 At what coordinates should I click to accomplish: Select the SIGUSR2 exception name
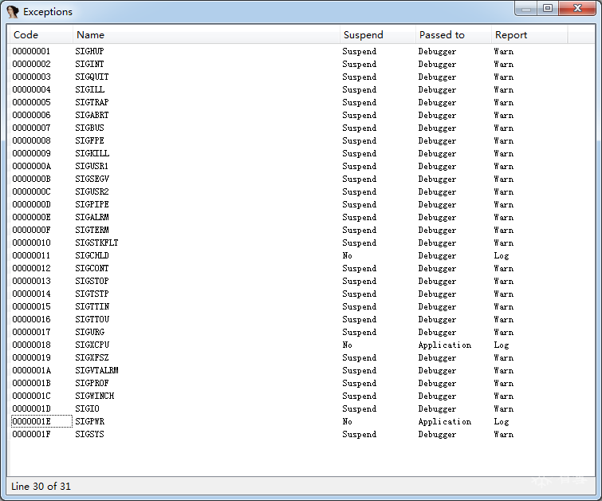tap(92, 191)
